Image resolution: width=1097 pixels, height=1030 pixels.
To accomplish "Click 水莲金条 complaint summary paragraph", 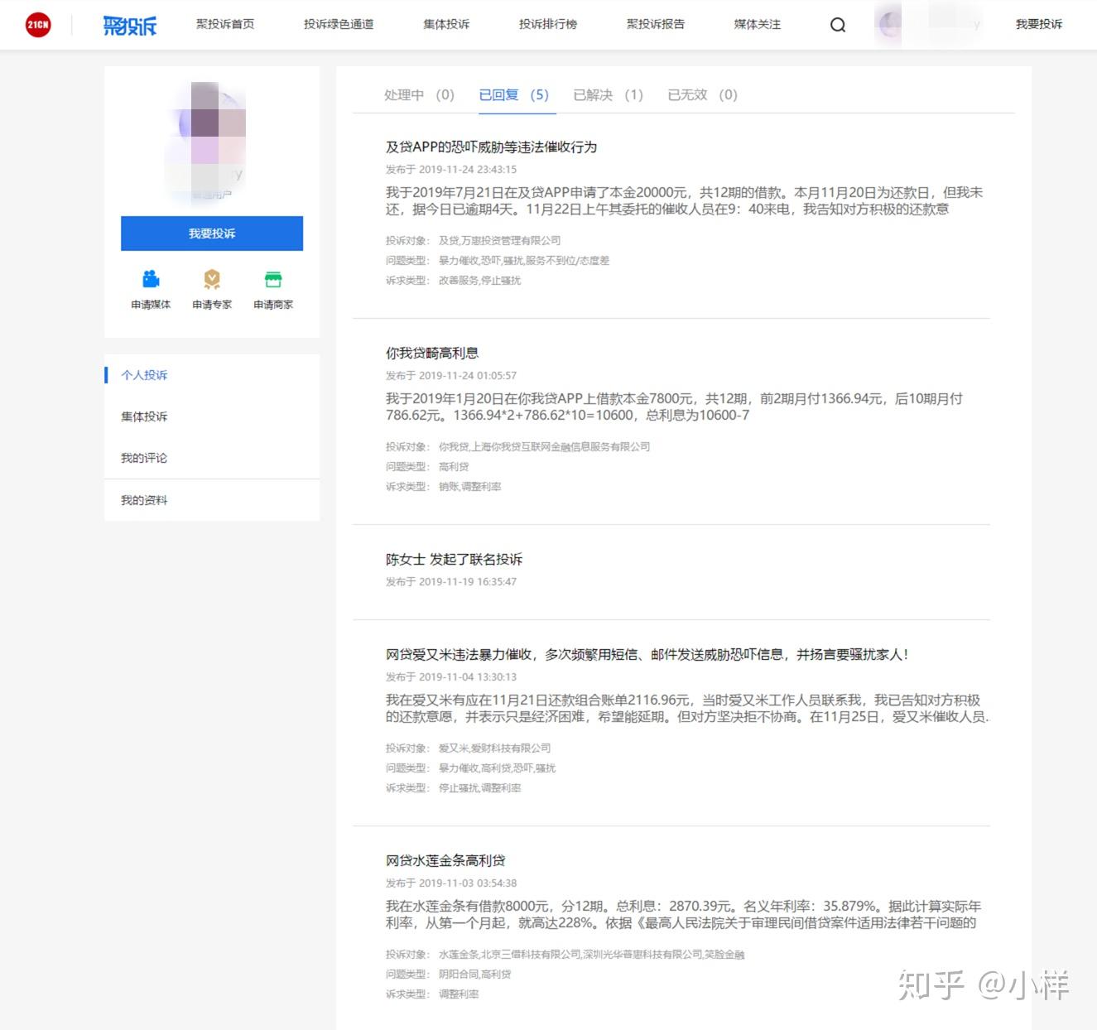I will click(683, 915).
